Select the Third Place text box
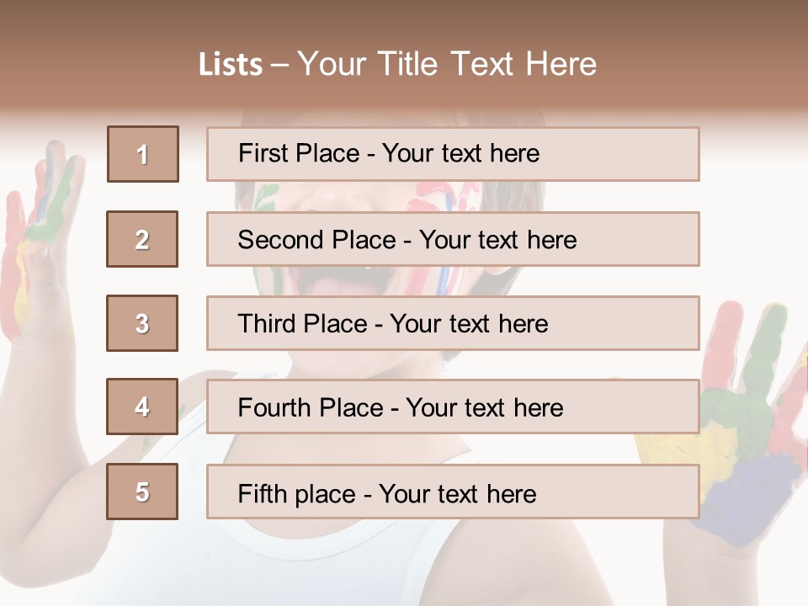The height and width of the screenshot is (606, 808). tap(453, 323)
